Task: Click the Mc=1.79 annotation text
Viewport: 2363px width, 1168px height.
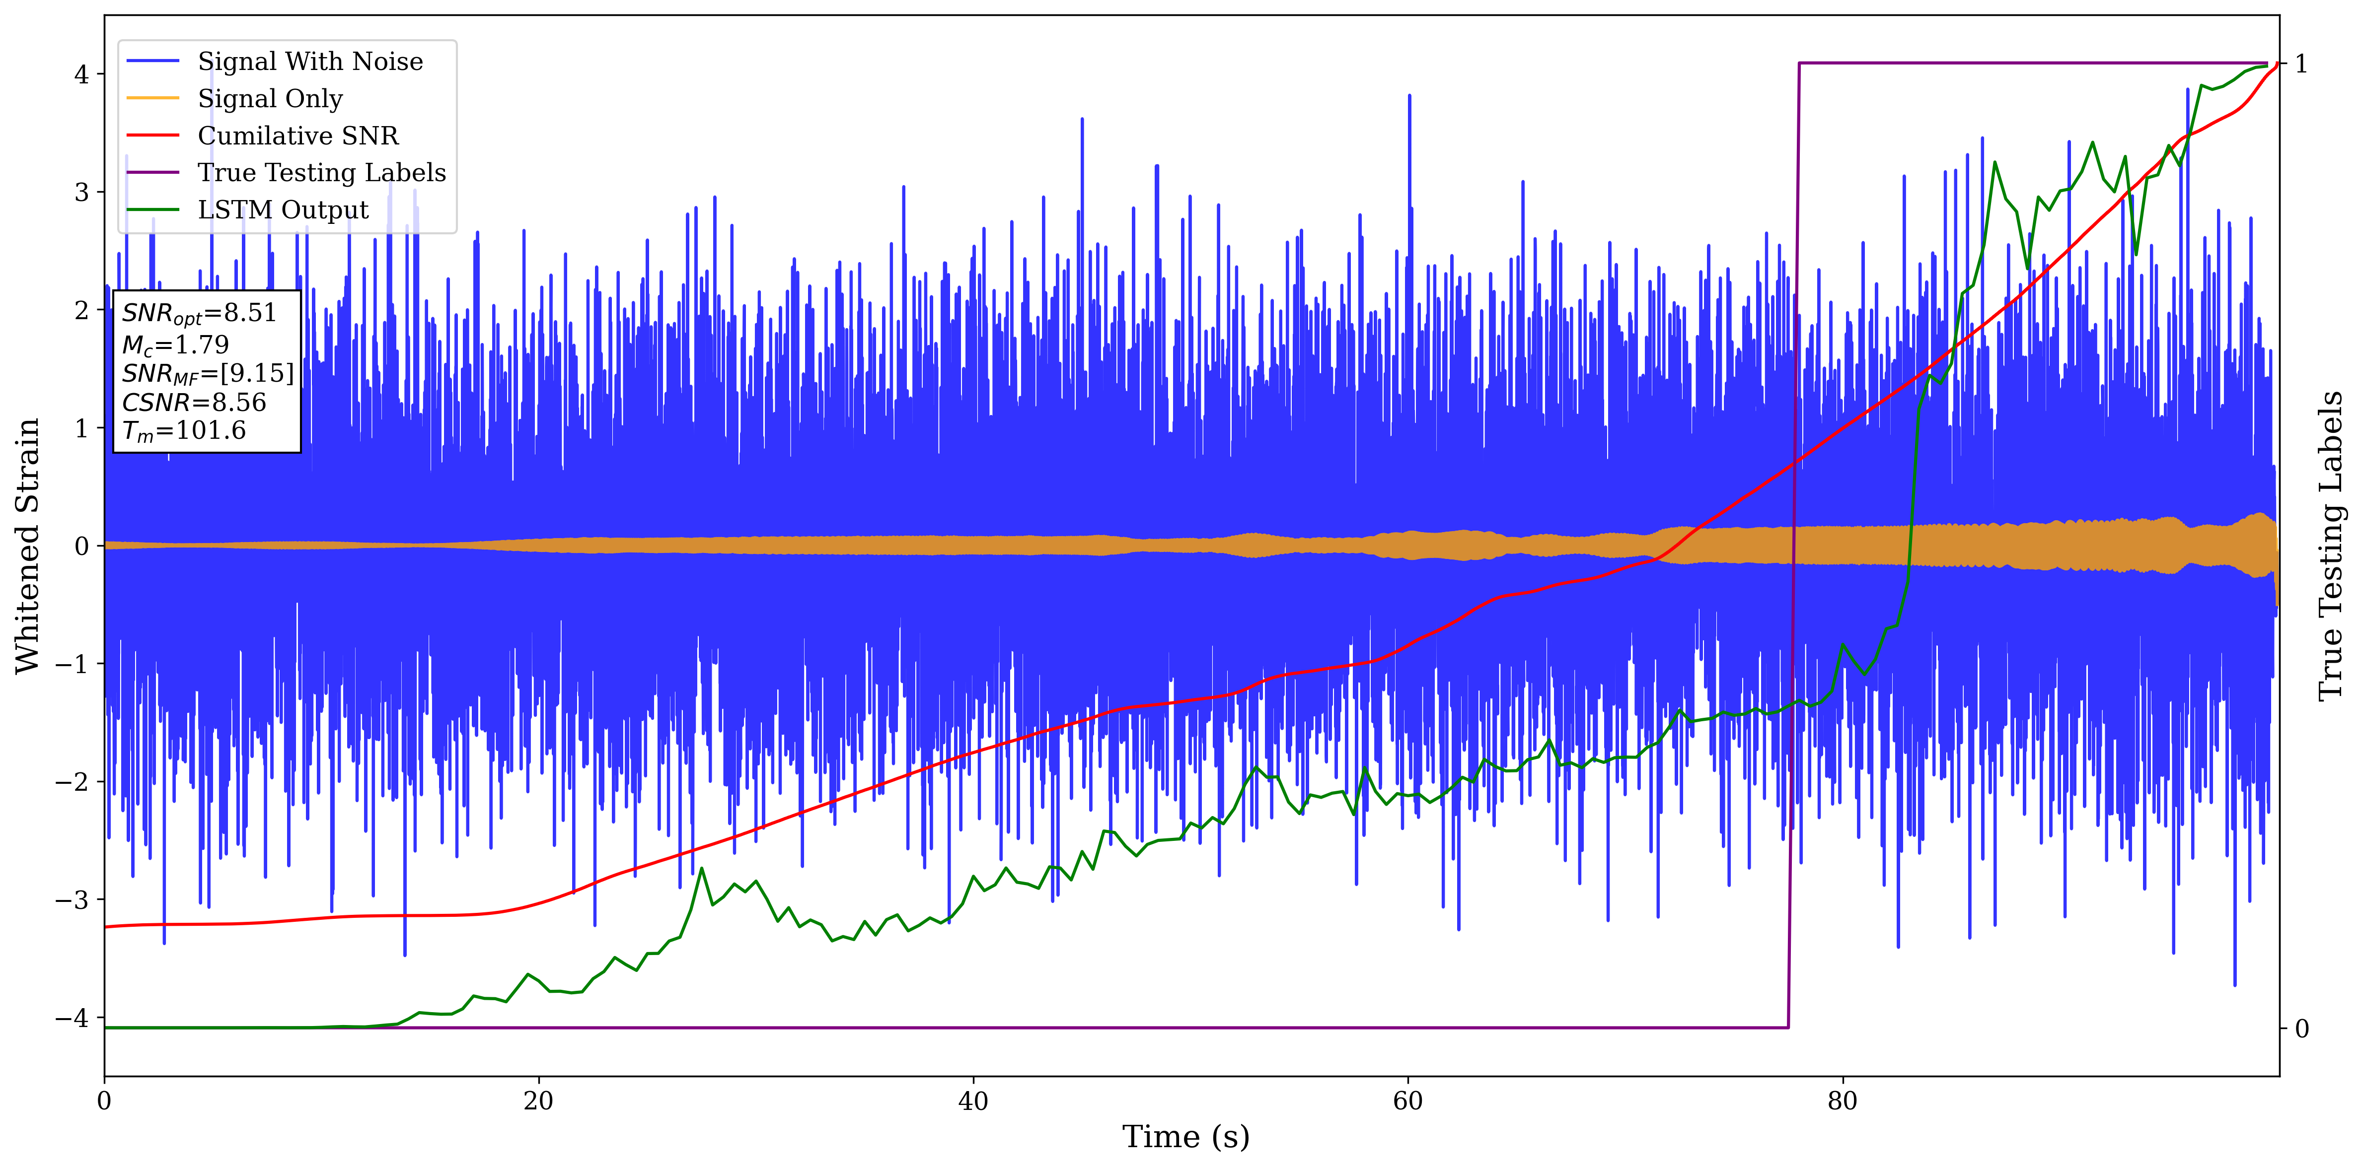Action: click(x=175, y=344)
